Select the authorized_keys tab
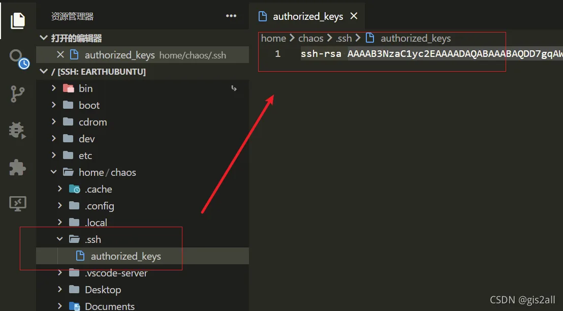The image size is (563, 311). tap(308, 16)
